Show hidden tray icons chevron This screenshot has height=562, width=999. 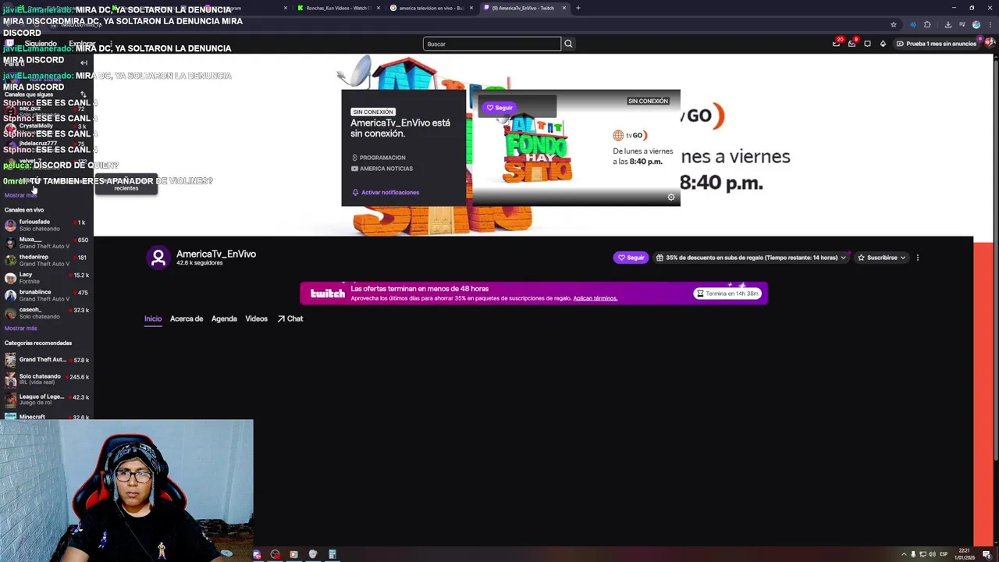903,554
